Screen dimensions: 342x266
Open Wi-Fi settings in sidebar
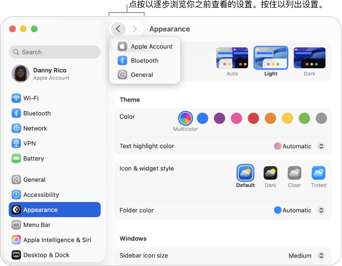coord(31,98)
